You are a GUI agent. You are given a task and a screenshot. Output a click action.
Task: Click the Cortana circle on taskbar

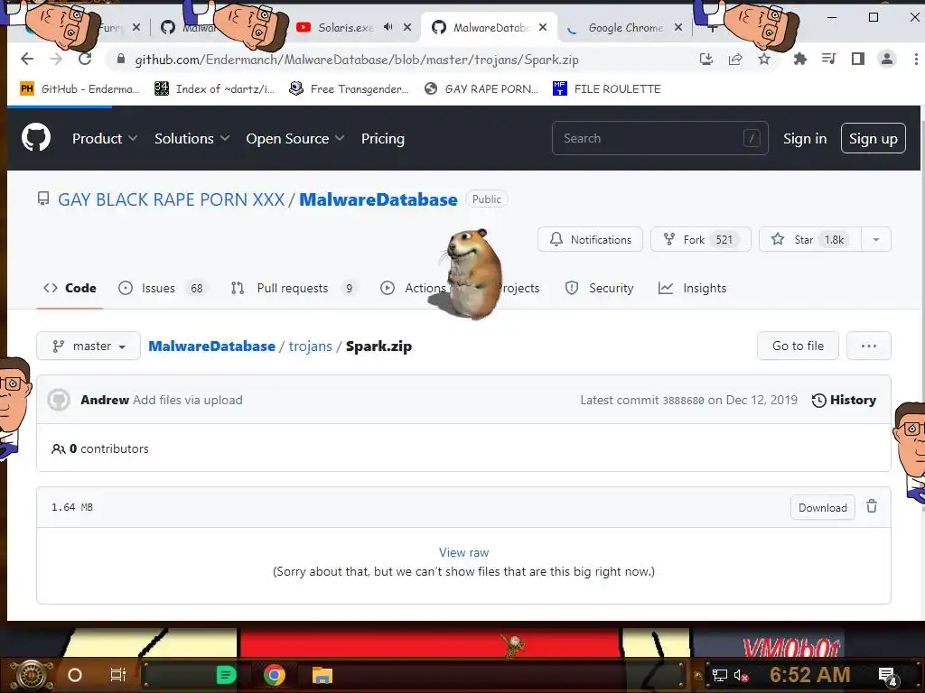75,675
